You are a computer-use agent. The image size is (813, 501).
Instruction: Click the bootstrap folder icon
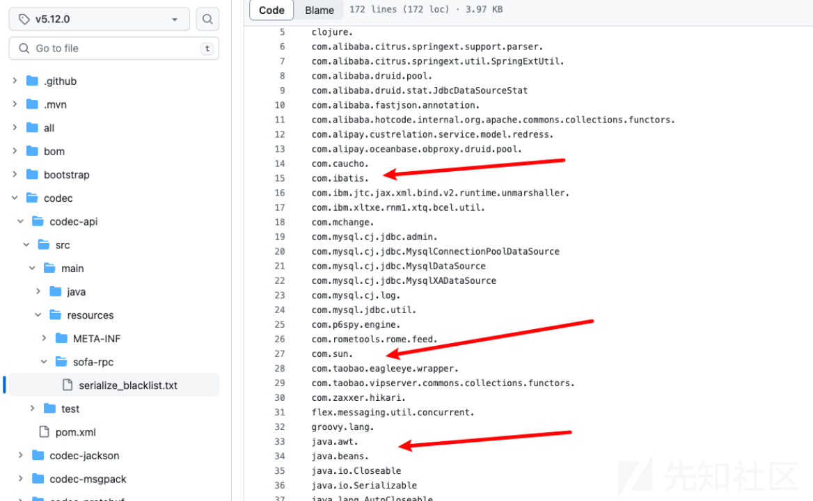point(32,175)
